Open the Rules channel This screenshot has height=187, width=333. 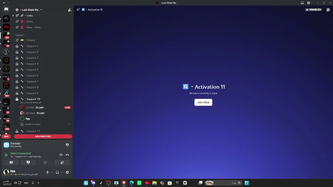43,22
